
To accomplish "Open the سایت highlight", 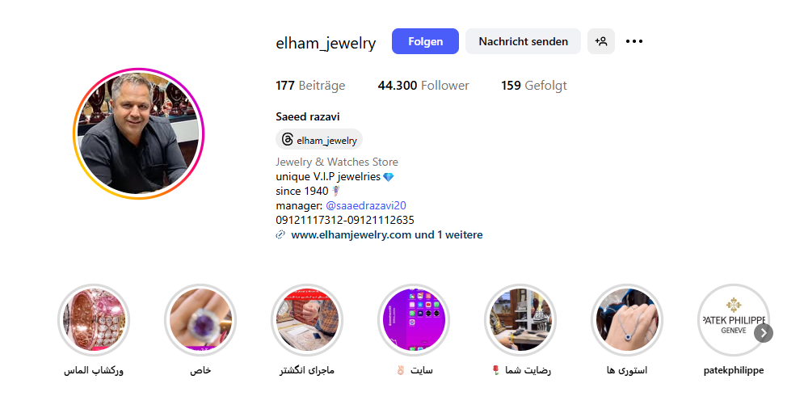I will point(414,320).
